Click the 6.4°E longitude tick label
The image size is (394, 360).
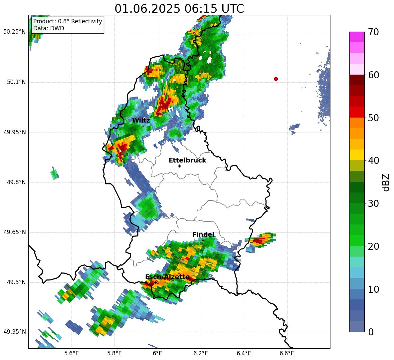click(244, 354)
